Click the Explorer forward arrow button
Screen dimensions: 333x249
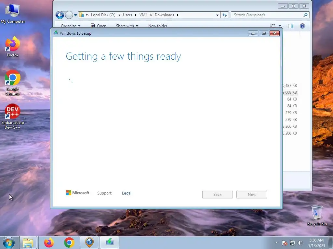tap(69, 15)
